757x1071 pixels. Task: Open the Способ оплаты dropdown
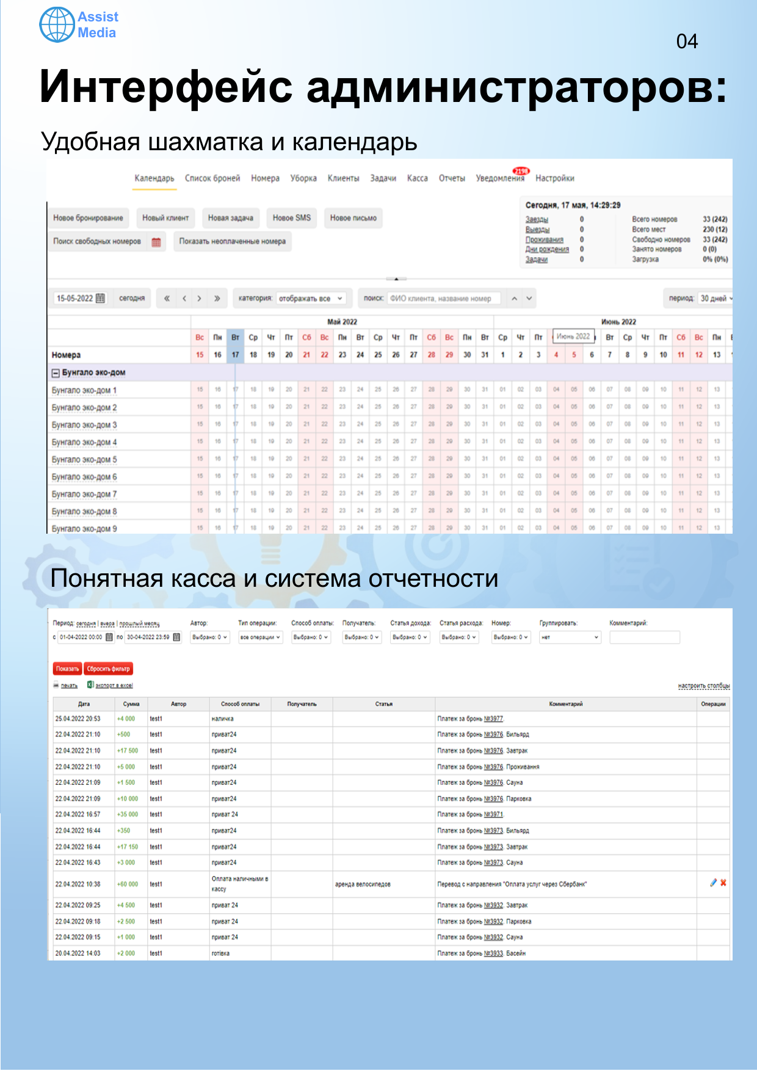point(311,637)
